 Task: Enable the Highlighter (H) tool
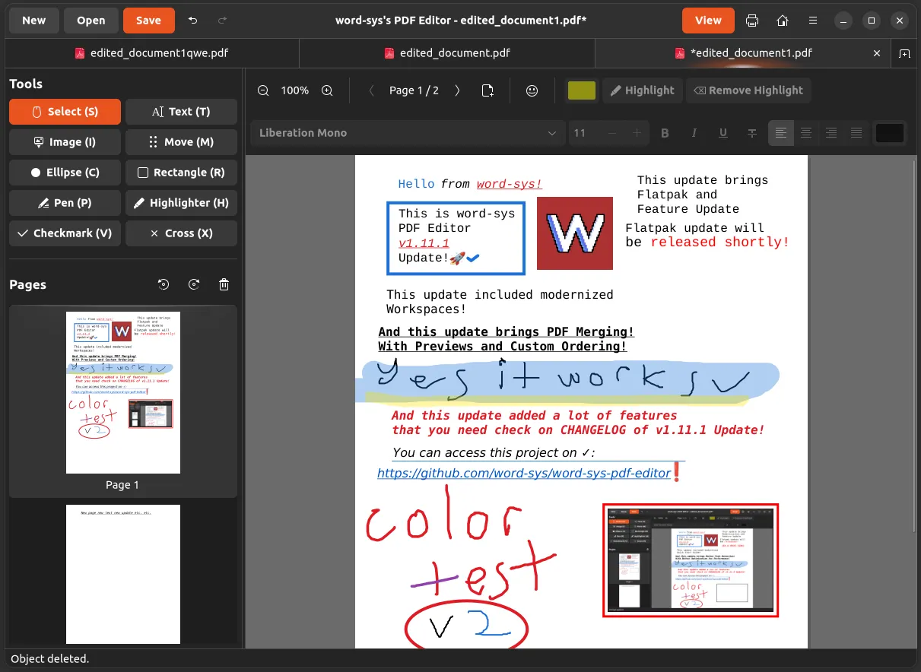[181, 203]
